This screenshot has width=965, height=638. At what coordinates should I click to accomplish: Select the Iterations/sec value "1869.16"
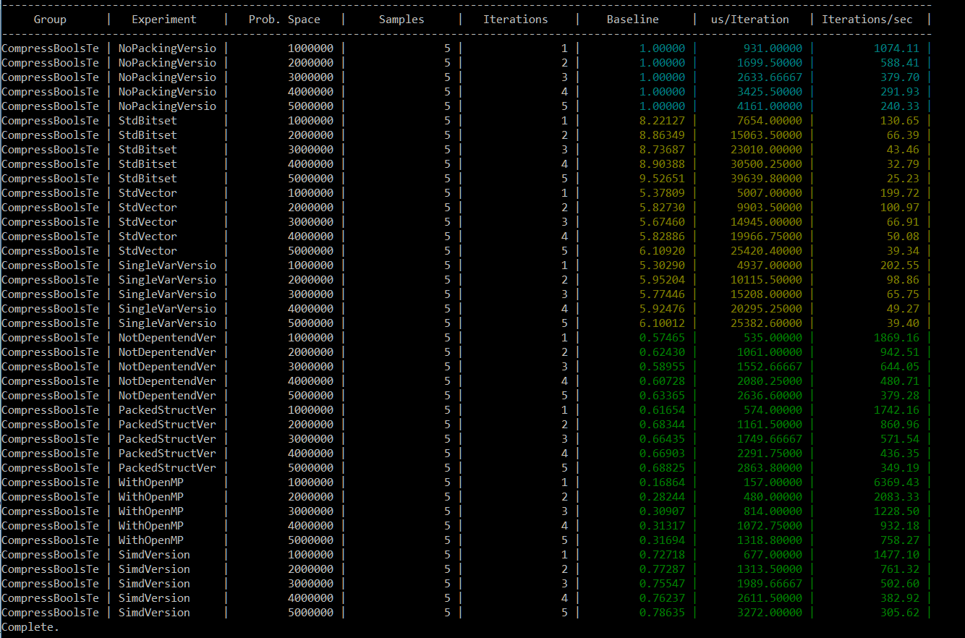point(896,338)
